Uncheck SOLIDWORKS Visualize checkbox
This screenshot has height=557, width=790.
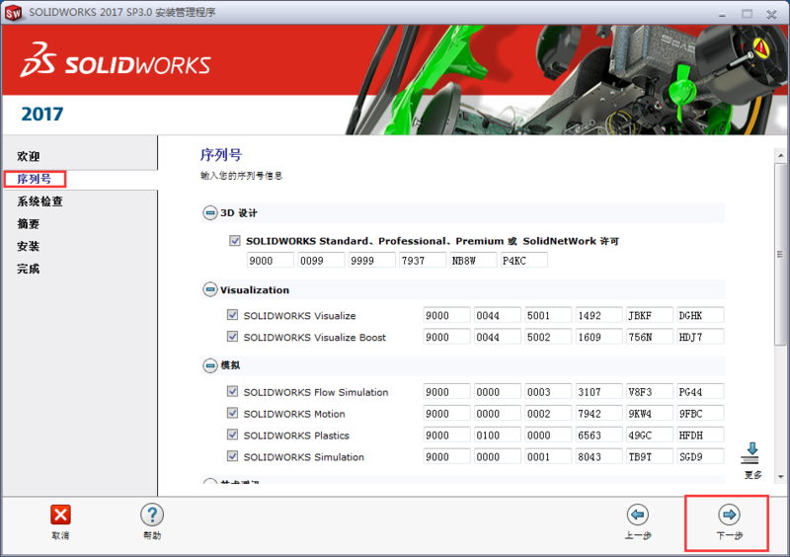coord(233,316)
